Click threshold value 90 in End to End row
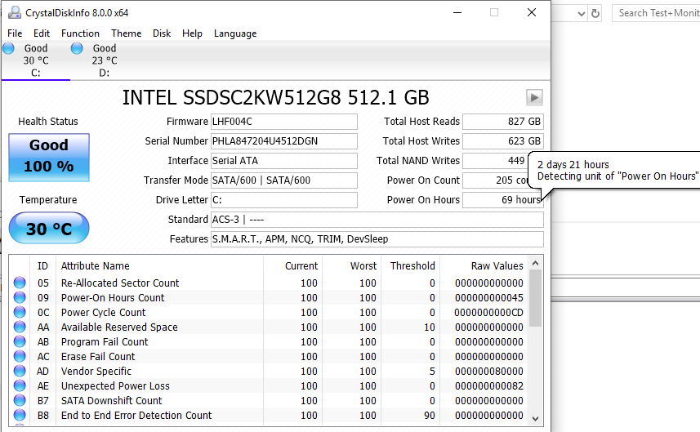Viewport: 700px width, 432px height. pyautogui.click(x=430, y=416)
